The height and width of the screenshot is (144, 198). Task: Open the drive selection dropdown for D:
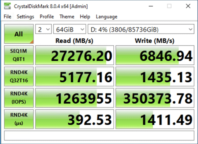pyautogui.click(x=141, y=29)
